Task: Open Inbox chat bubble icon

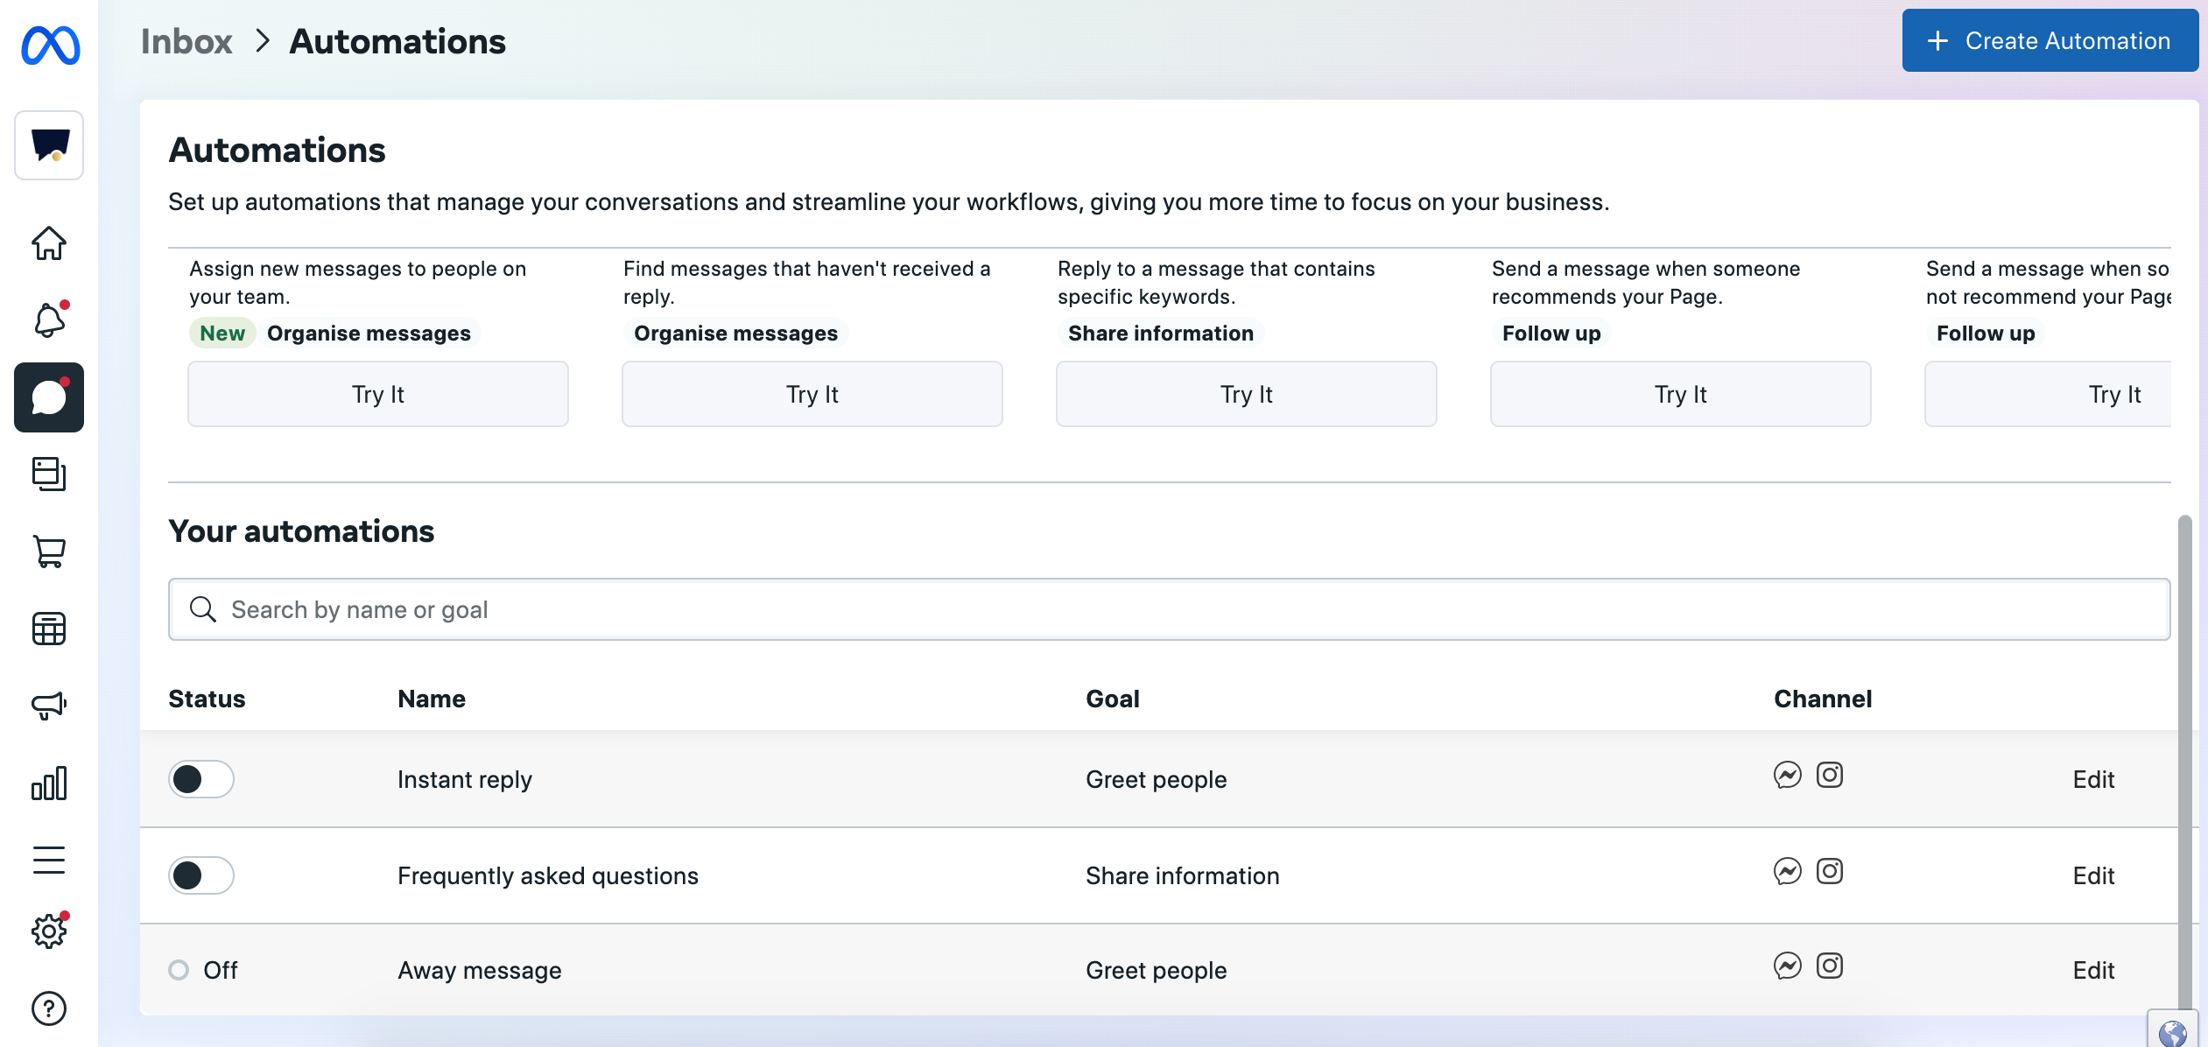Action: (x=49, y=397)
